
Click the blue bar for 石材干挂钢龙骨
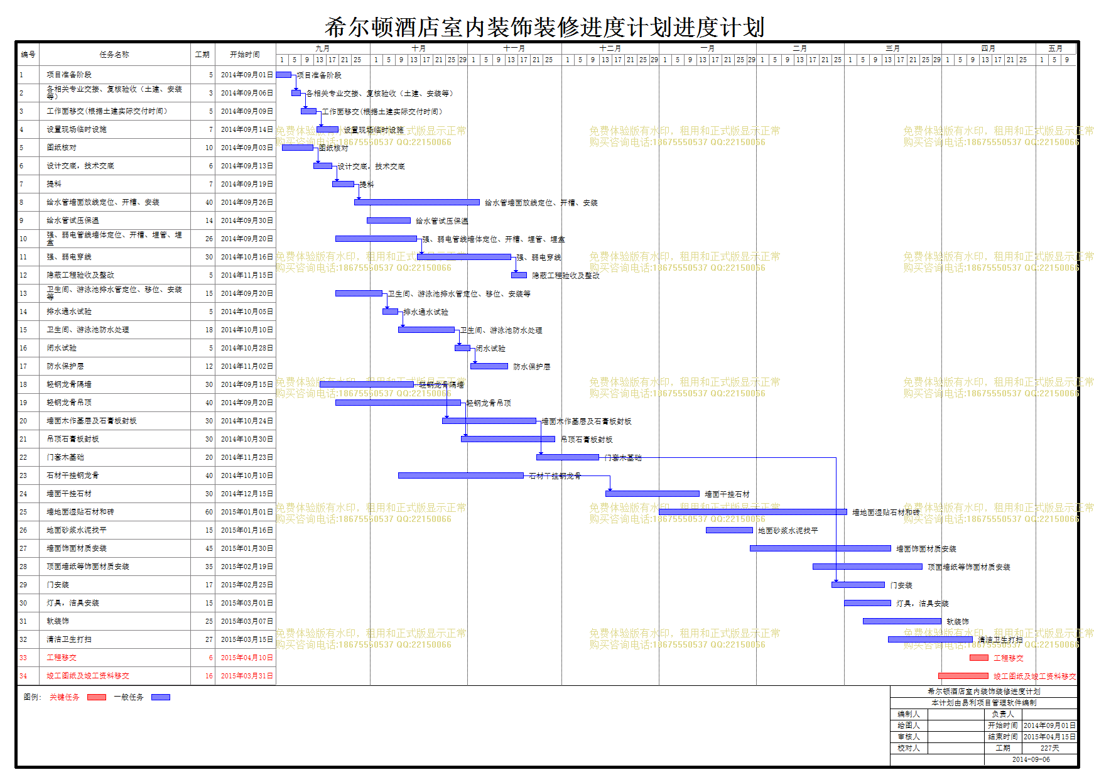pos(461,475)
